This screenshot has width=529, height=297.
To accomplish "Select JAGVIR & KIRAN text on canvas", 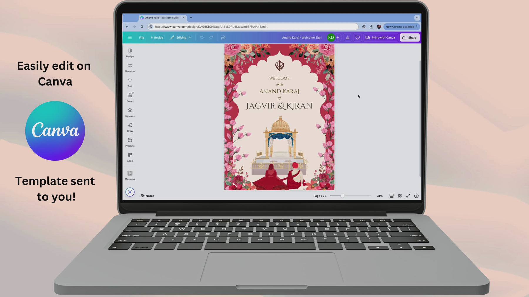I will (x=279, y=106).
